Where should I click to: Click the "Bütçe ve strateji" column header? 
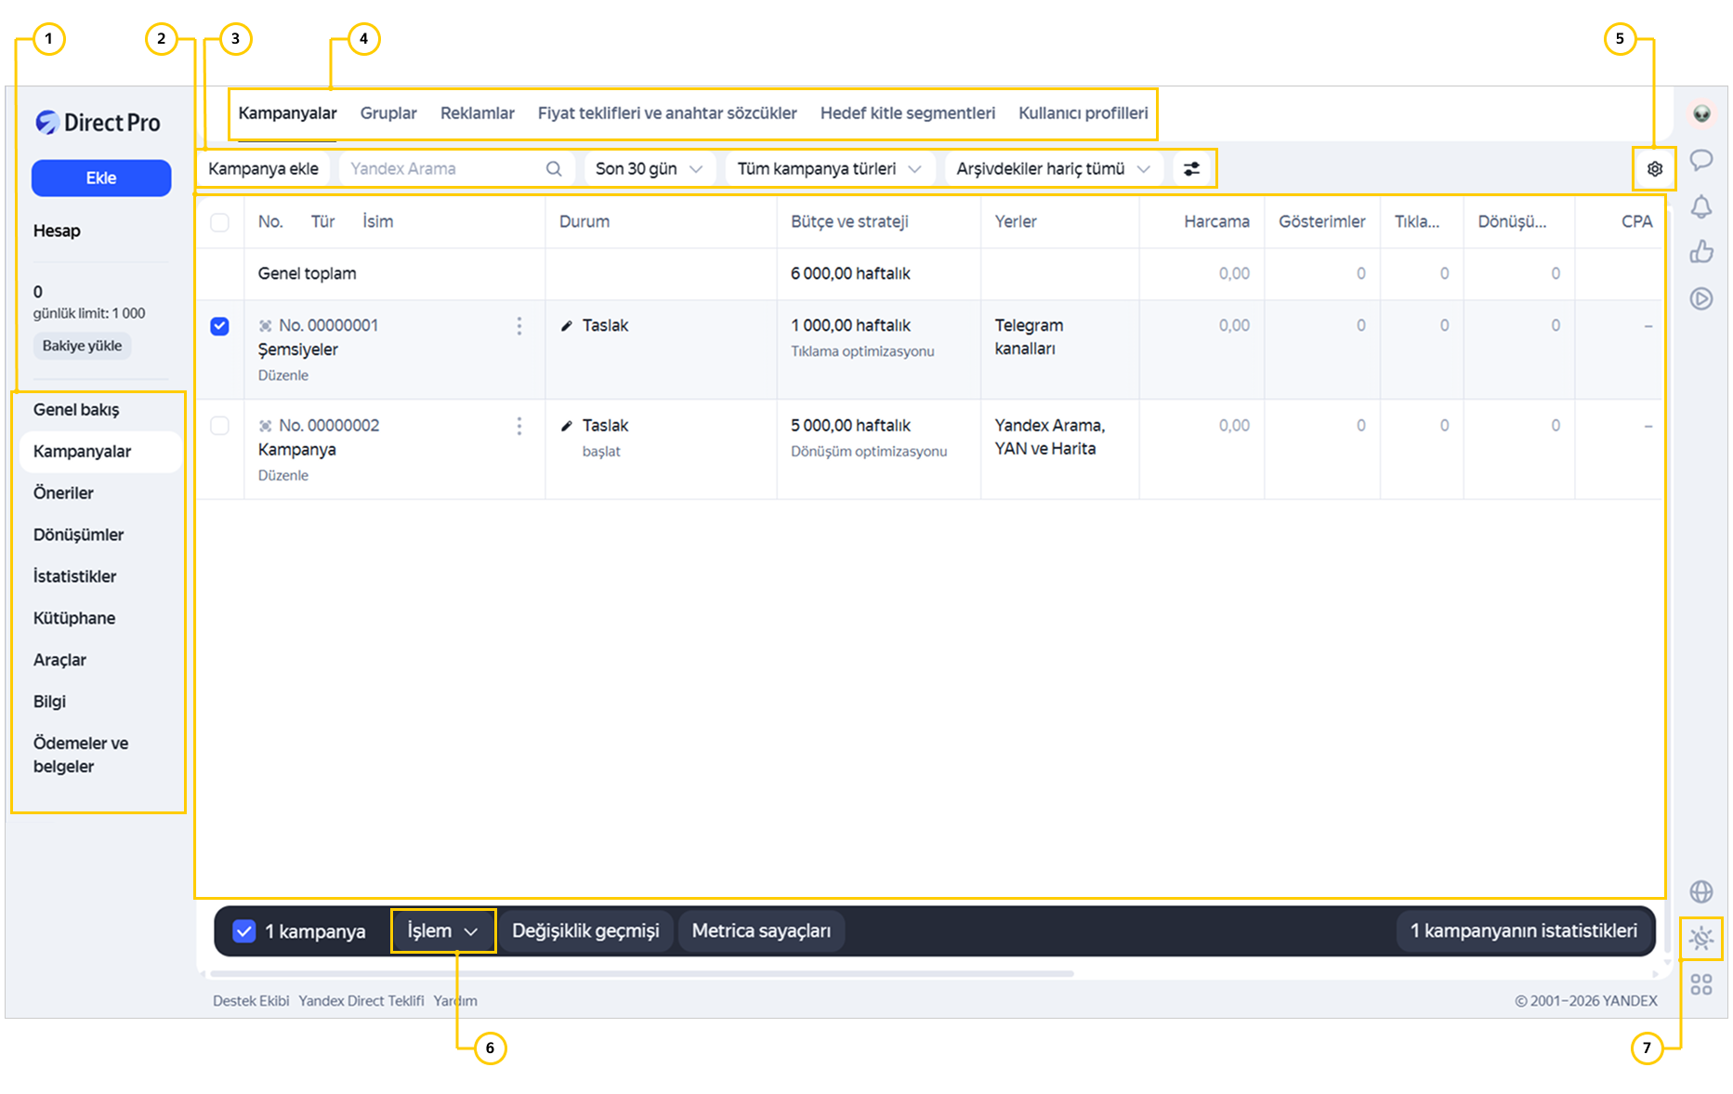(x=849, y=222)
